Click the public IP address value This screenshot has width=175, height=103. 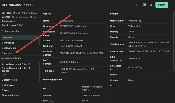81,53
